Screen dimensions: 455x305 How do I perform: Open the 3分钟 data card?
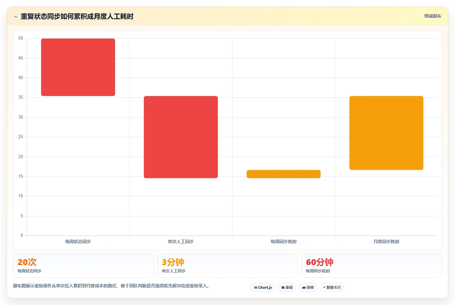pyautogui.click(x=227, y=265)
